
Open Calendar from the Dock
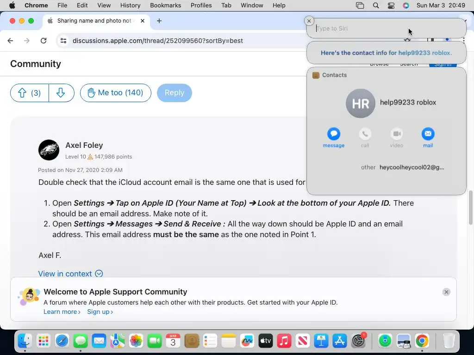tap(173, 341)
